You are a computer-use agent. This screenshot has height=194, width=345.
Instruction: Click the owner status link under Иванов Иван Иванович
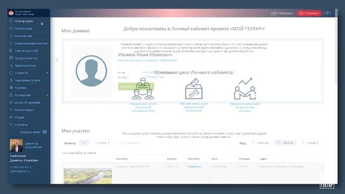148,60
